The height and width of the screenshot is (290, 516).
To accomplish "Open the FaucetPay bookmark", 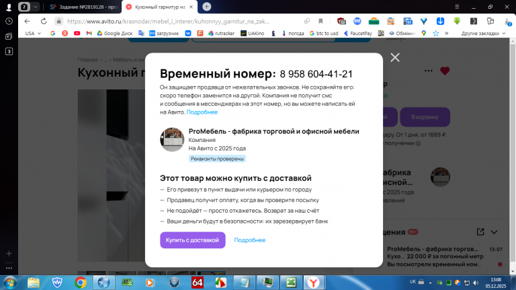I will click(357, 33).
